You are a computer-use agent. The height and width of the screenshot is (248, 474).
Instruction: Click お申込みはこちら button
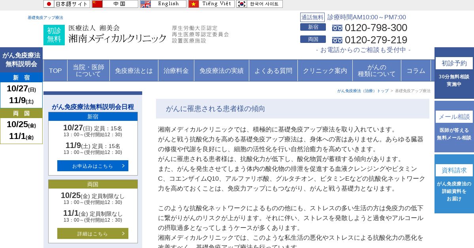pyautogui.click(x=93, y=166)
